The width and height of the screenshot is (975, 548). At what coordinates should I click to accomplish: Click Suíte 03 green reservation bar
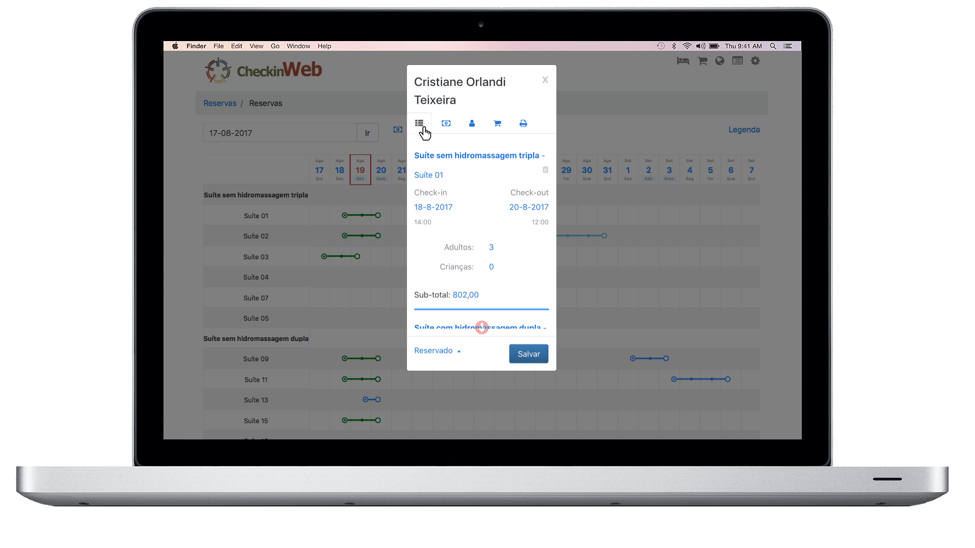point(341,256)
